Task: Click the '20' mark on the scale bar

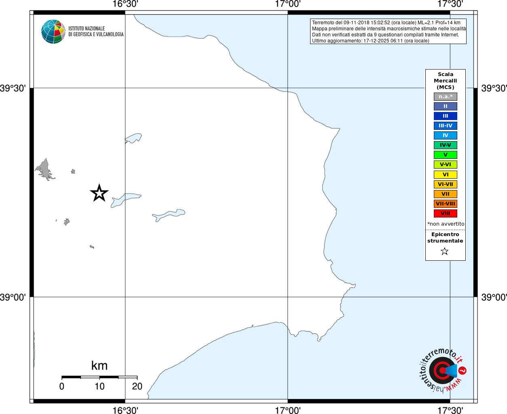Action: coord(137,386)
